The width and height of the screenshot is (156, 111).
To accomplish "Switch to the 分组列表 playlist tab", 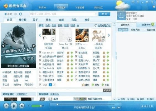I will [x=136, y=30].
